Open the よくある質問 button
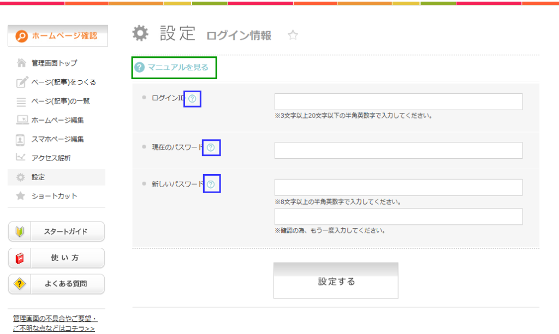This screenshot has height=334, width=559. point(56,284)
